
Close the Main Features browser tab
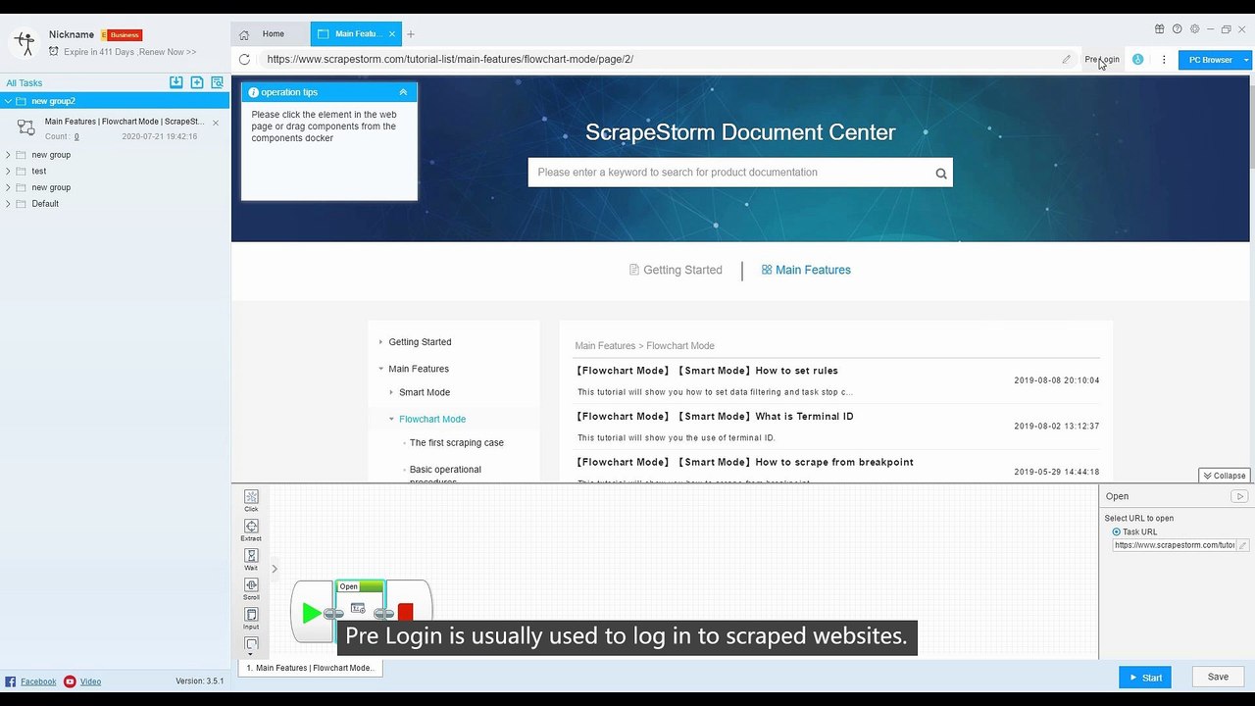pos(392,34)
